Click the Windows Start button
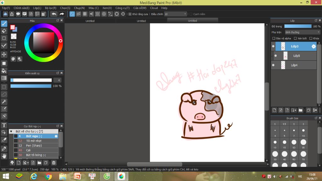 (6, 176)
